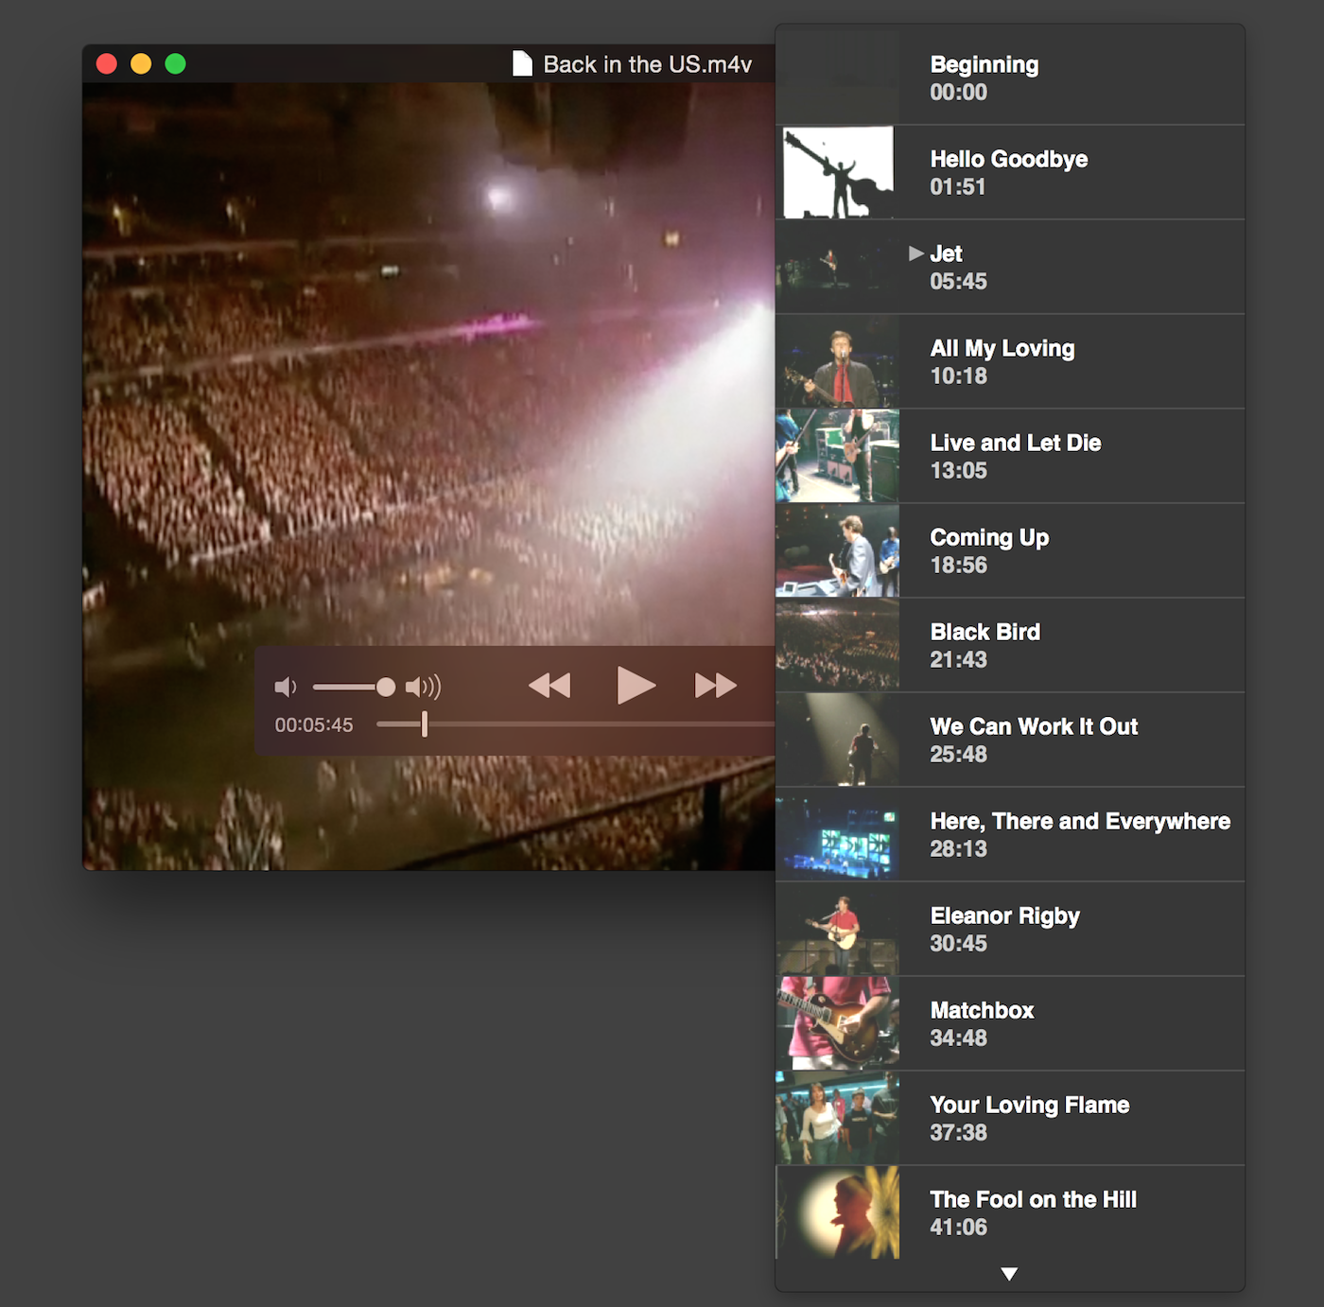Click the Here, There and Everywhere thumbnail
Screen dimensions: 1324x1307
coord(837,834)
